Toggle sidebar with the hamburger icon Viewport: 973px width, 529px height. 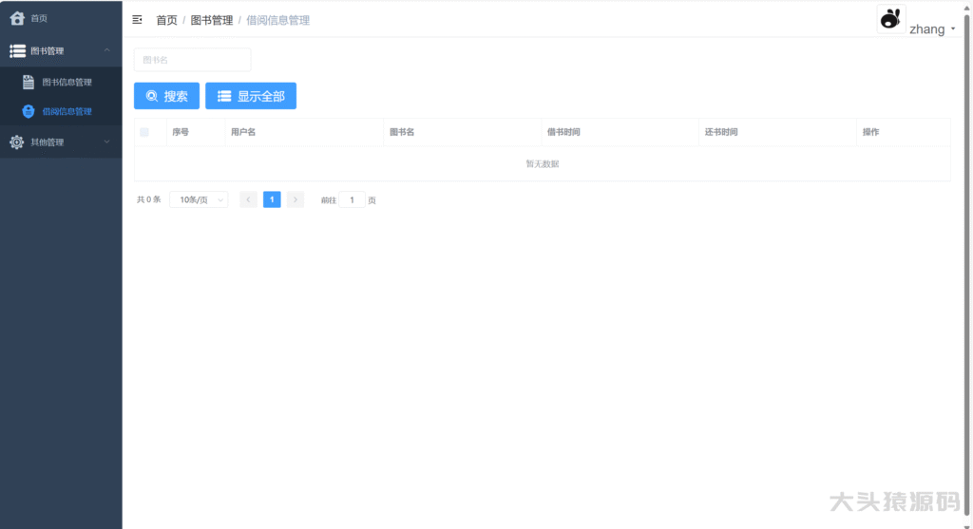[137, 20]
